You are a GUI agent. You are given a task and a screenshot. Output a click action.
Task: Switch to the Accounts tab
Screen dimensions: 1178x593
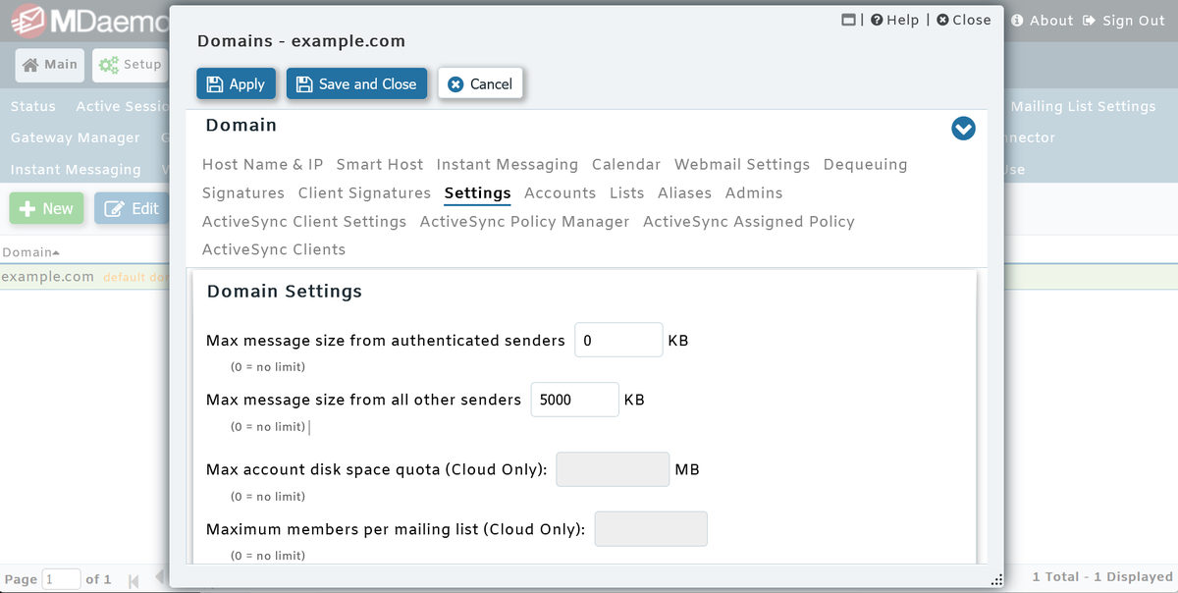click(x=560, y=192)
